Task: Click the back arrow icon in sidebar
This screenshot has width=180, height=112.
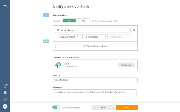Action: [x=5, y=6]
